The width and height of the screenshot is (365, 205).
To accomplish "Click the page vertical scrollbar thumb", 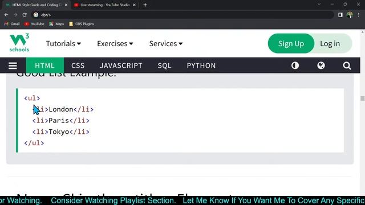I will (x=363, y=99).
